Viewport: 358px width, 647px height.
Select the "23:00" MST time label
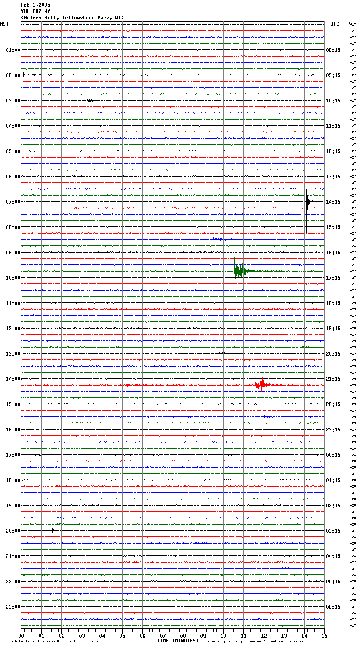[13, 607]
